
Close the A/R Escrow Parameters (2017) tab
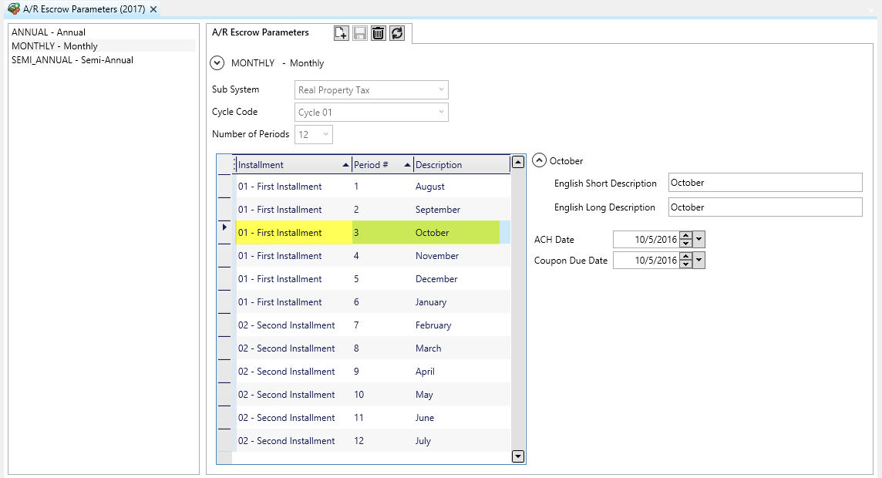153,9
